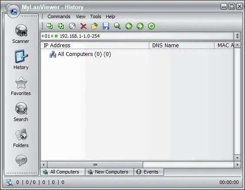
Task: Open the Favorites star icon
Action: coord(21,82)
